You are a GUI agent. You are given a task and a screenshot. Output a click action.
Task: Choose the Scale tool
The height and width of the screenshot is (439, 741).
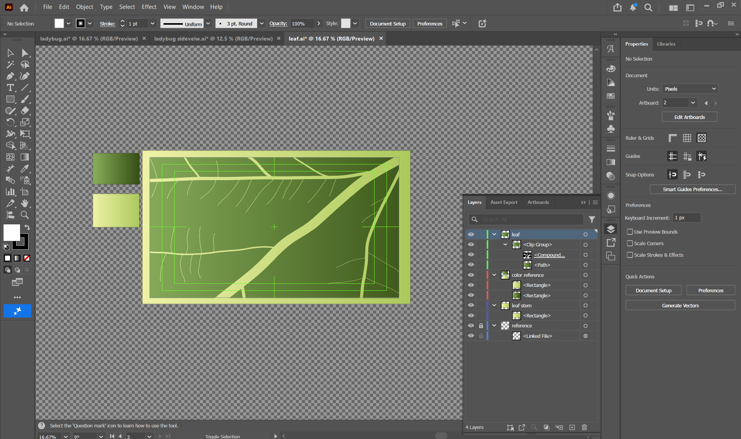point(25,122)
